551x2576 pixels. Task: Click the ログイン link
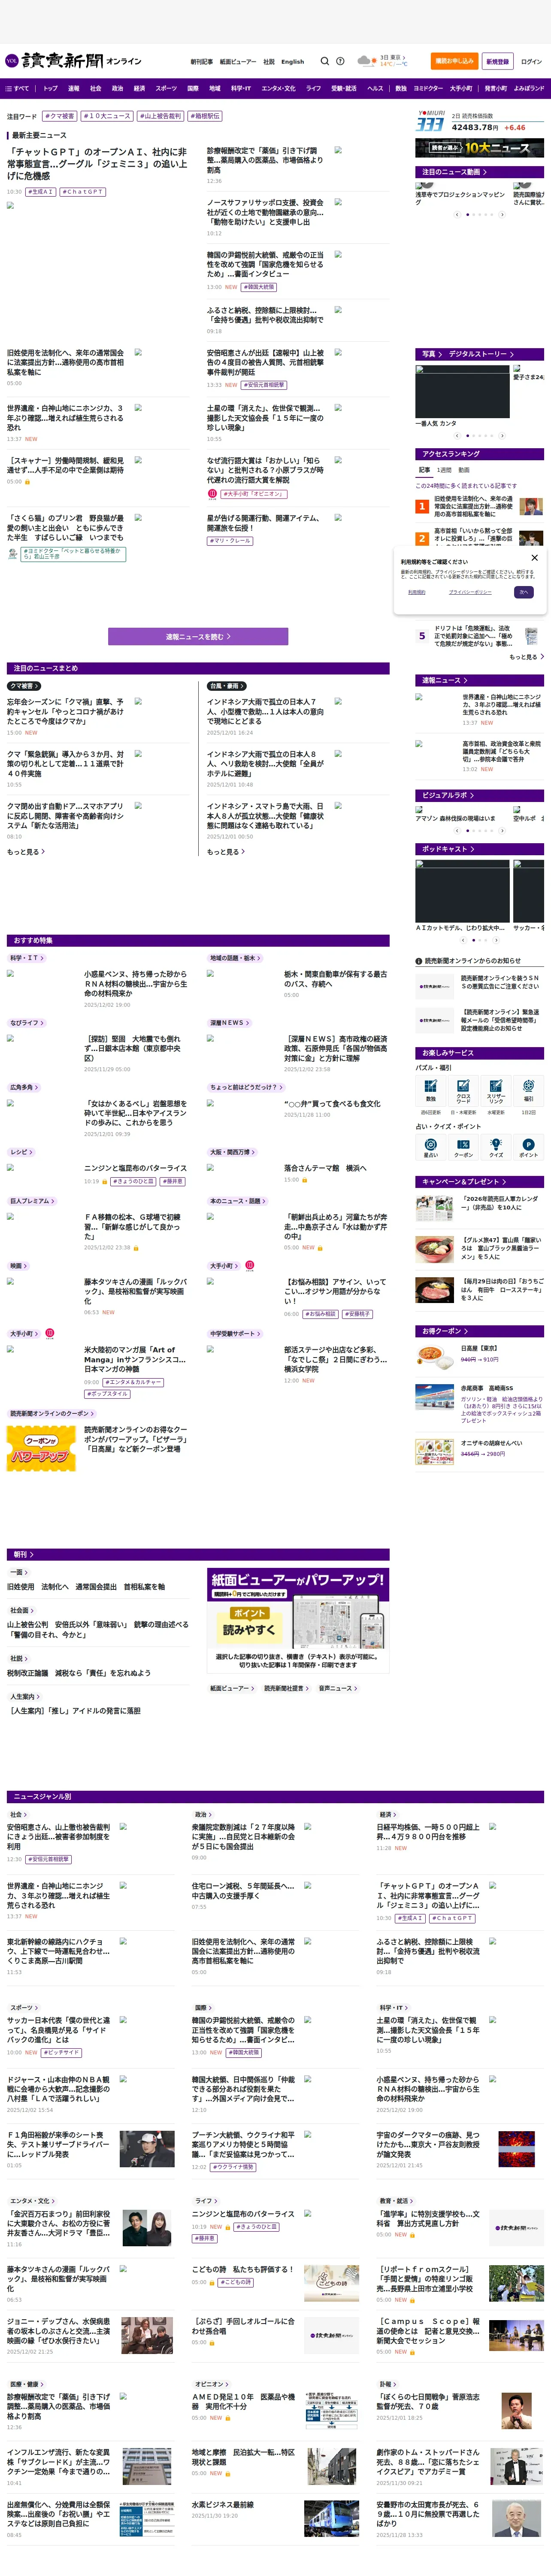[x=531, y=61]
